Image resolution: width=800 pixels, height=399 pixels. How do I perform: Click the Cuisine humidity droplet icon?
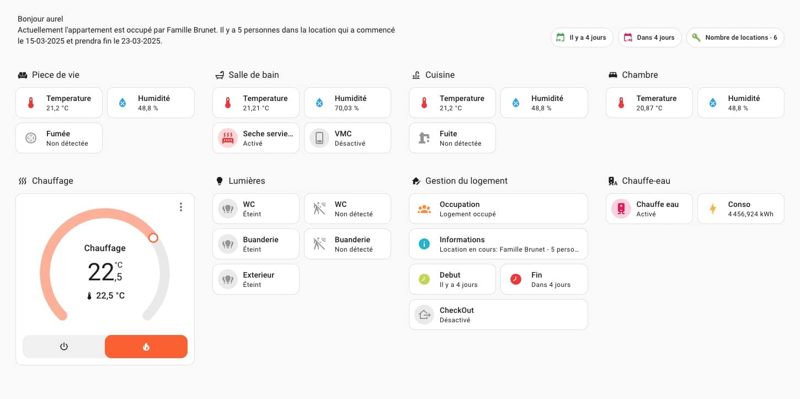[516, 103]
